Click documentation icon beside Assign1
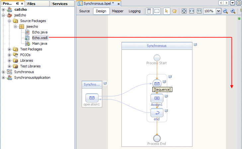242x149 pixels. [166, 96]
